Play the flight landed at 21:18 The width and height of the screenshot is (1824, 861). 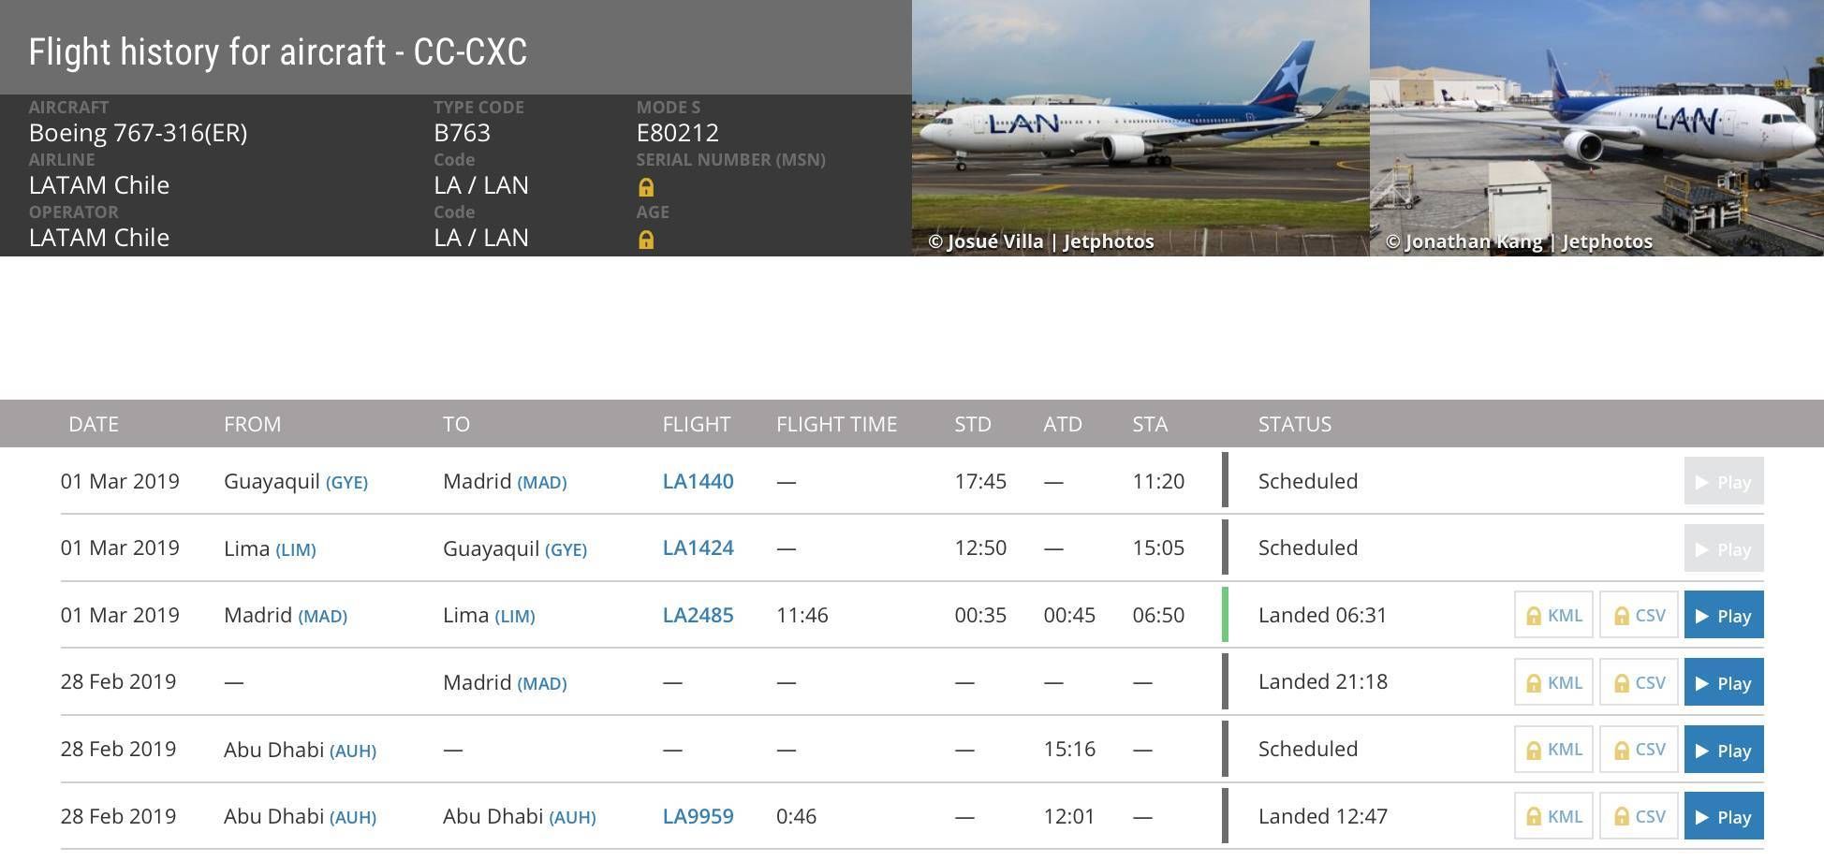point(1724,682)
